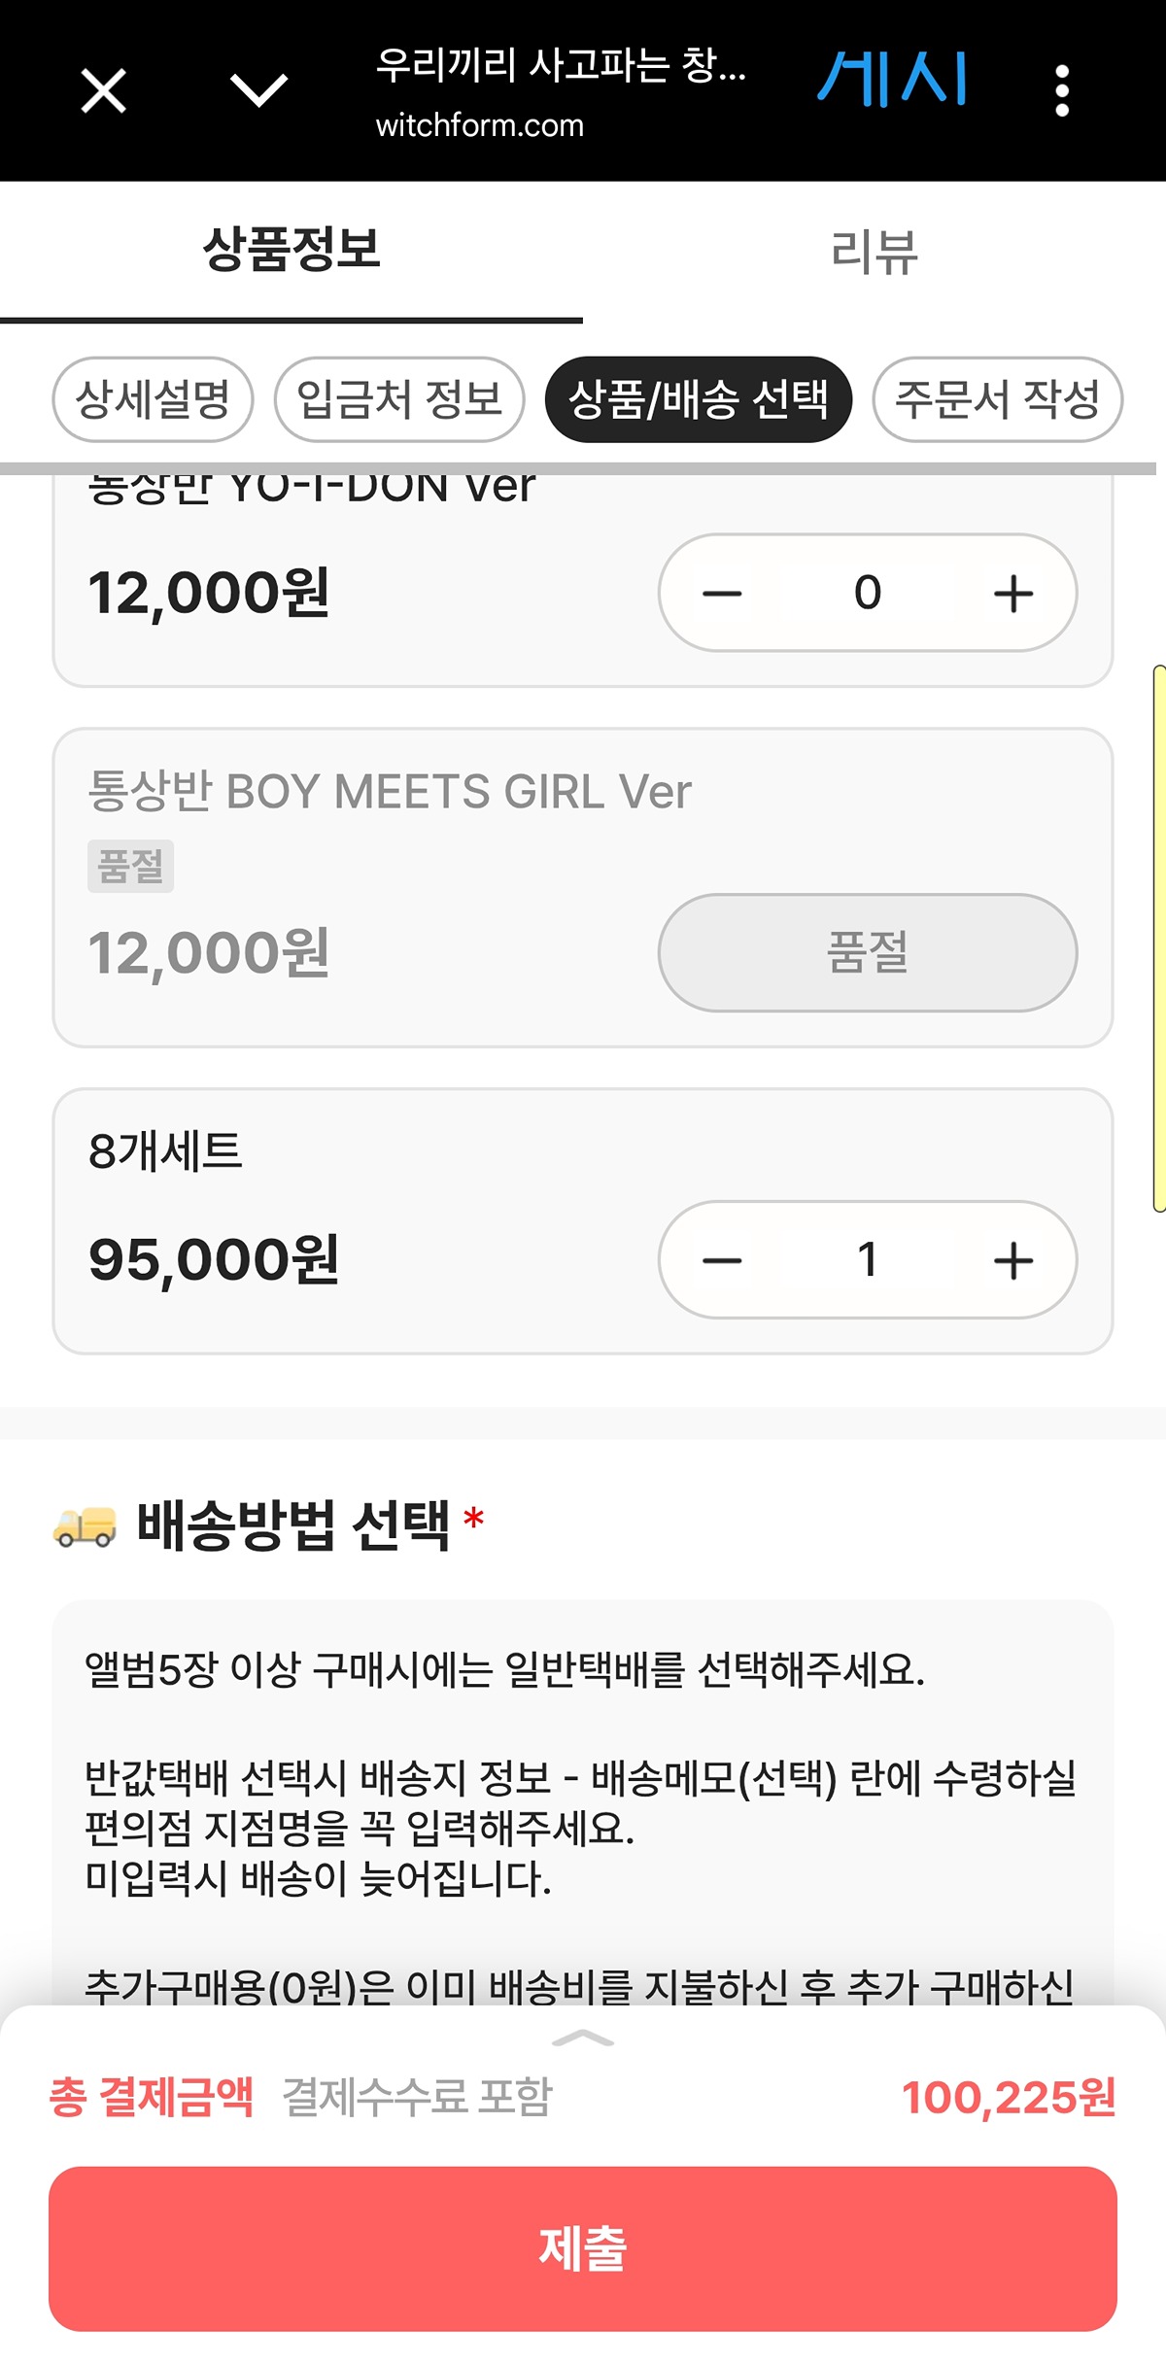Click the yellow page scrollbar handle

[x=1159, y=939]
